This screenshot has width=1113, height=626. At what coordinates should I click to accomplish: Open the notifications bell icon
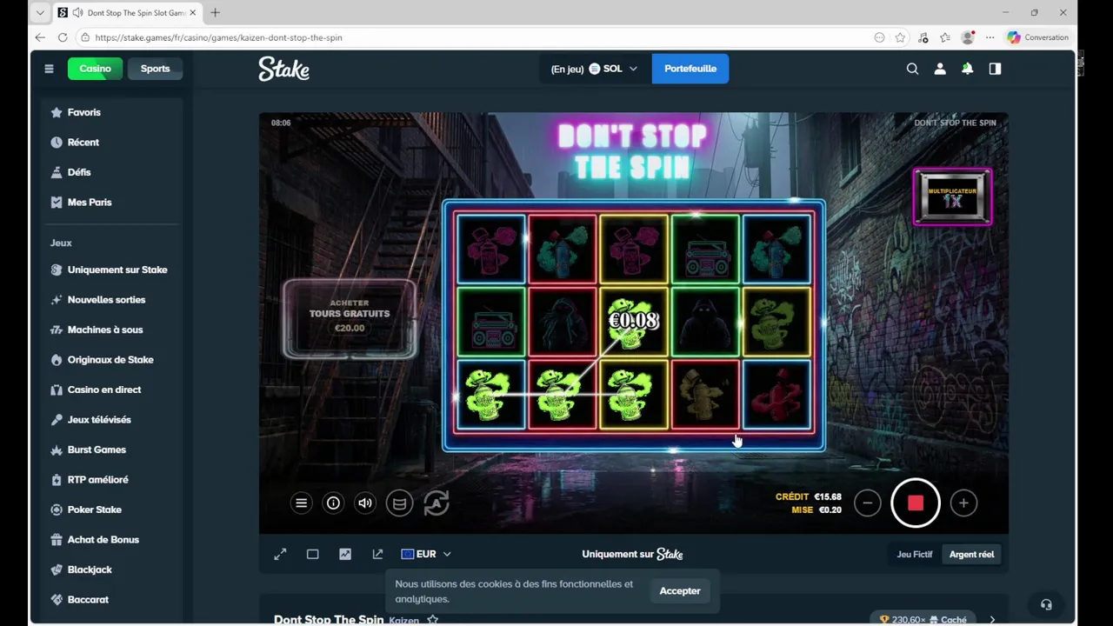click(x=967, y=69)
